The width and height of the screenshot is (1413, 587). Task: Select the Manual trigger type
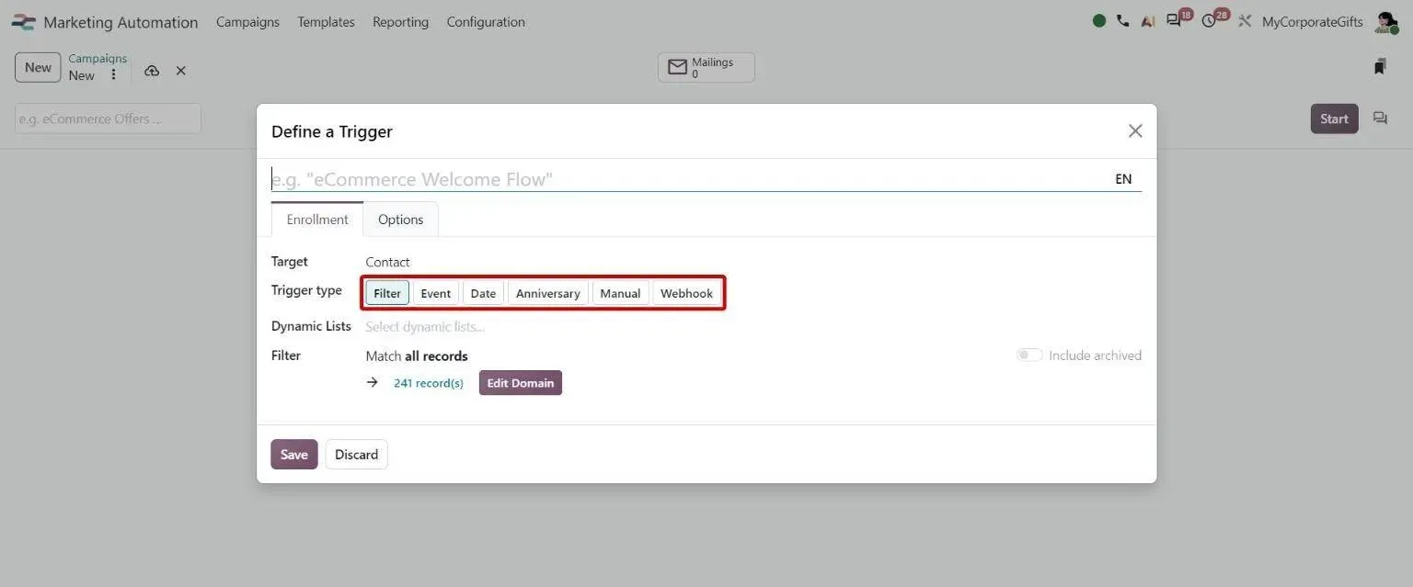(620, 293)
